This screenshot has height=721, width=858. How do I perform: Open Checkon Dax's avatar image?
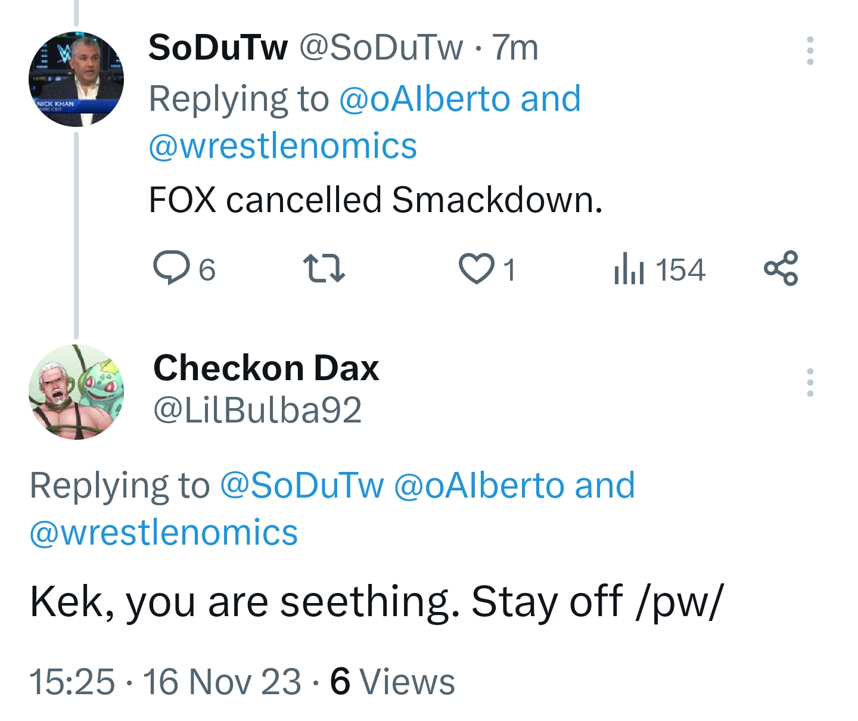(x=76, y=392)
